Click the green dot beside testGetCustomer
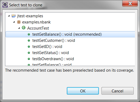The image size is (140, 102). pos(29,40)
